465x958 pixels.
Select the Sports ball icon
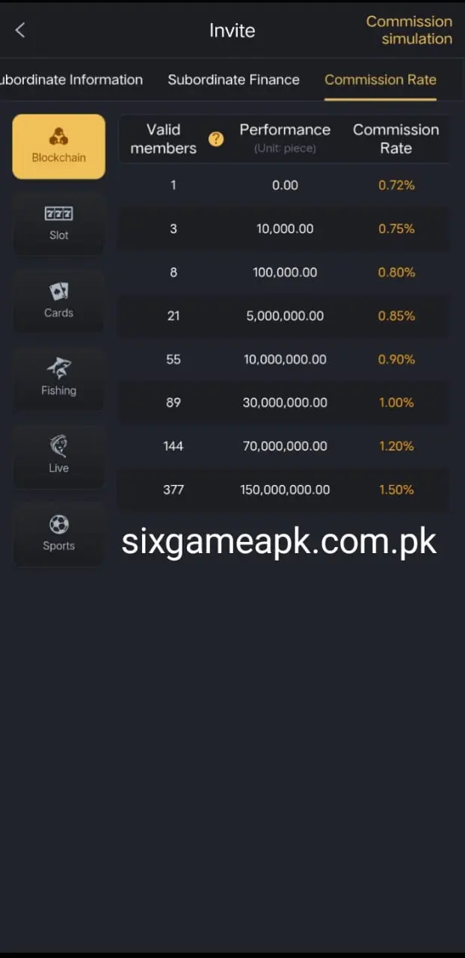[58, 525]
